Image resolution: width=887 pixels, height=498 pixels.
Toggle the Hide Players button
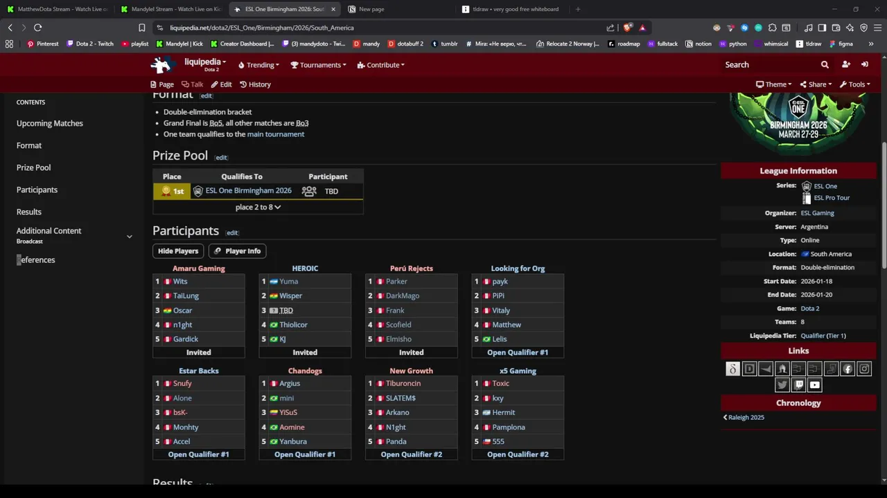(178, 251)
